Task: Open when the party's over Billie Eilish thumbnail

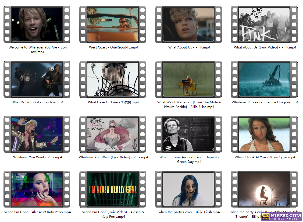Action: point(188,189)
